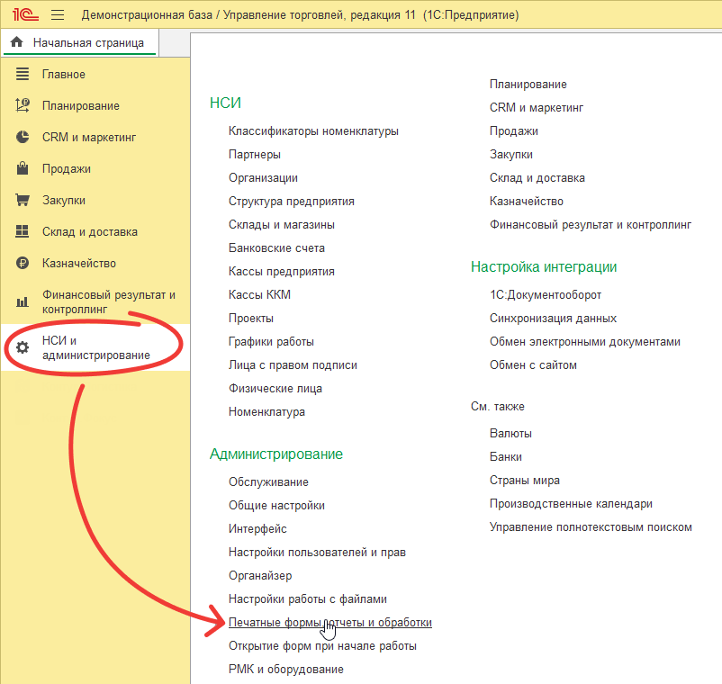Open Склады и магазины

282,225
